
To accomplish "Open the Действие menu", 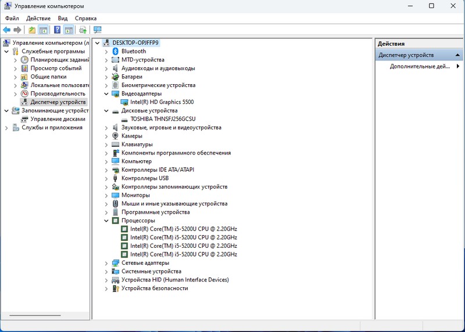I will click(x=38, y=19).
